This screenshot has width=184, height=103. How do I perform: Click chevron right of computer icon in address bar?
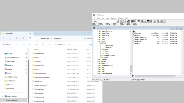(x=34, y=38)
